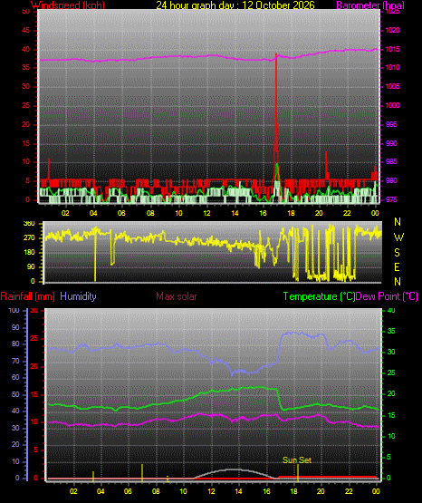The height and width of the screenshot is (503, 422).
Task: Click the 'Max solar' legend label
Action: point(177,296)
